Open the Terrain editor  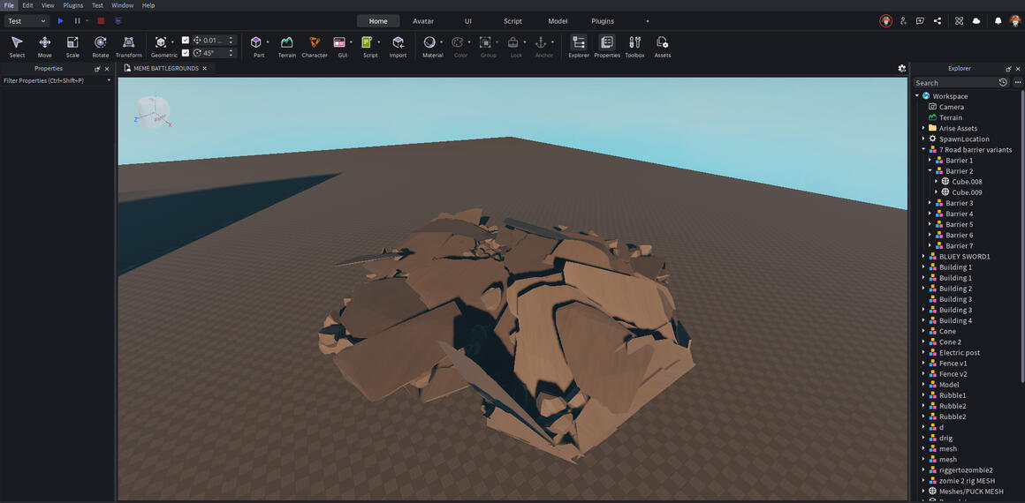287,47
